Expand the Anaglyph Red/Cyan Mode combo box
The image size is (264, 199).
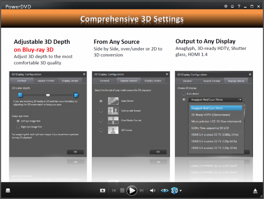(x=216, y=99)
